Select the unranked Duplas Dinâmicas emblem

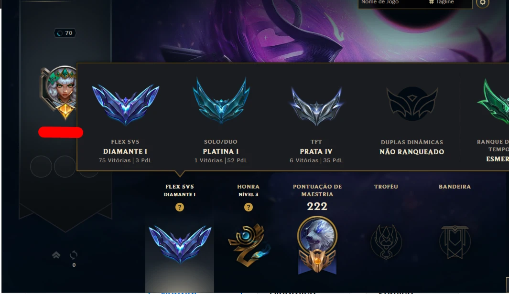click(412, 104)
